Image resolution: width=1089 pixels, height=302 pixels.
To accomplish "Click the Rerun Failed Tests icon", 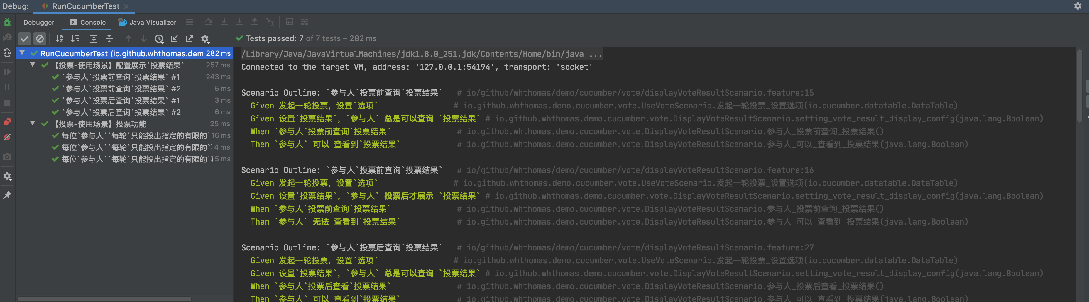I will 7,38.
